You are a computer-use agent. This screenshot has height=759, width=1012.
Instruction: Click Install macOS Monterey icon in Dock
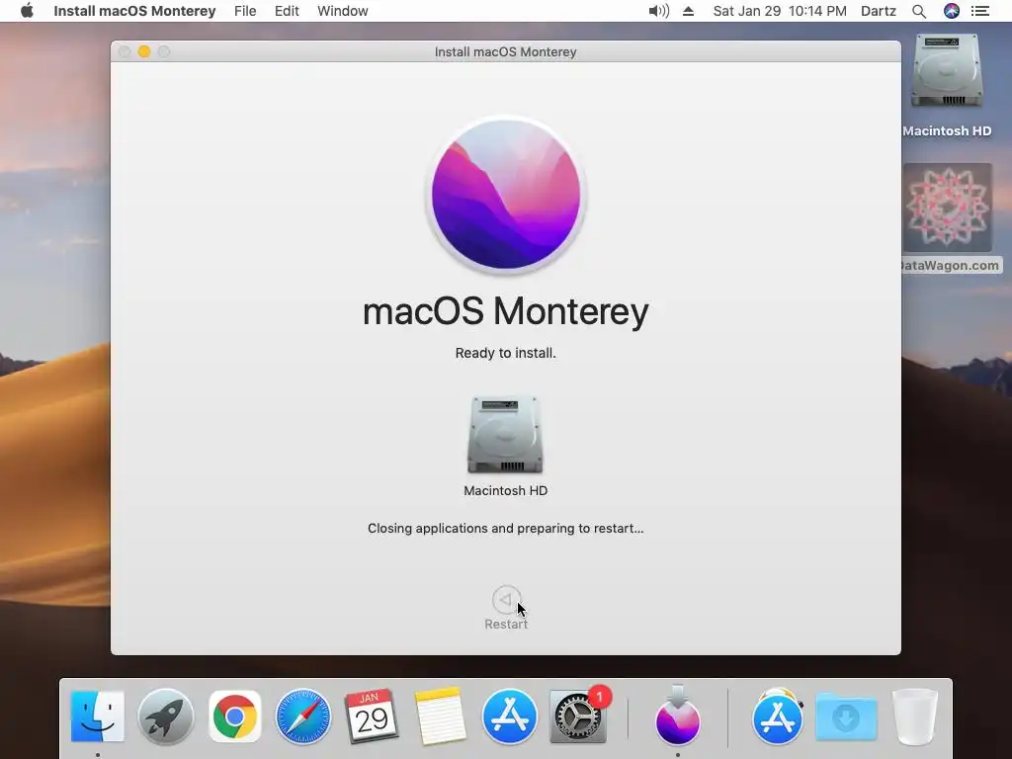click(678, 716)
